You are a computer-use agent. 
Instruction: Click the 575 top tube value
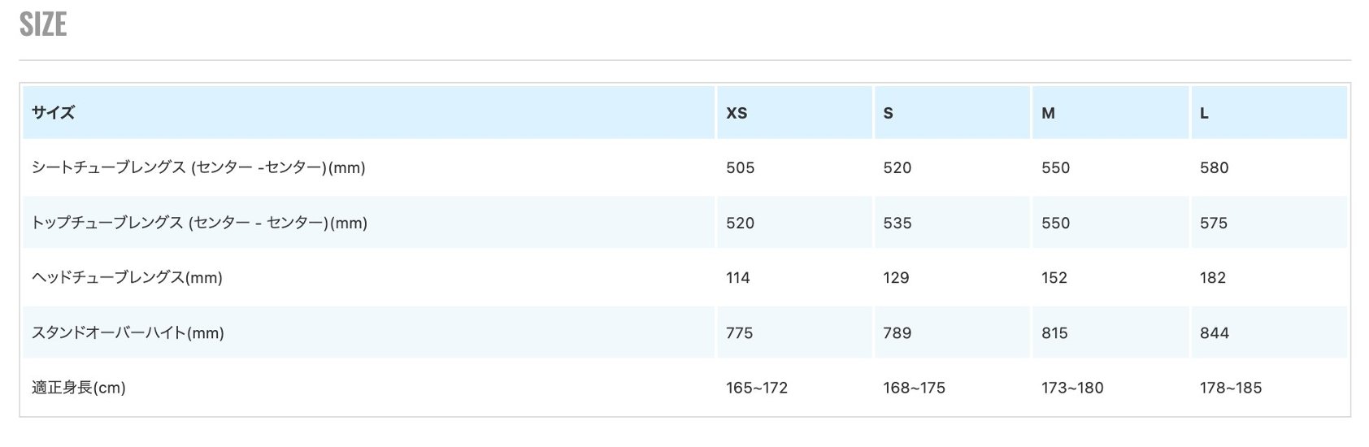[1213, 223]
